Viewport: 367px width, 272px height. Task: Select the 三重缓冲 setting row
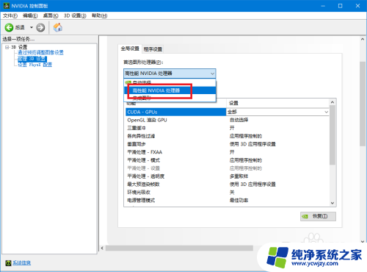(x=227, y=128)
